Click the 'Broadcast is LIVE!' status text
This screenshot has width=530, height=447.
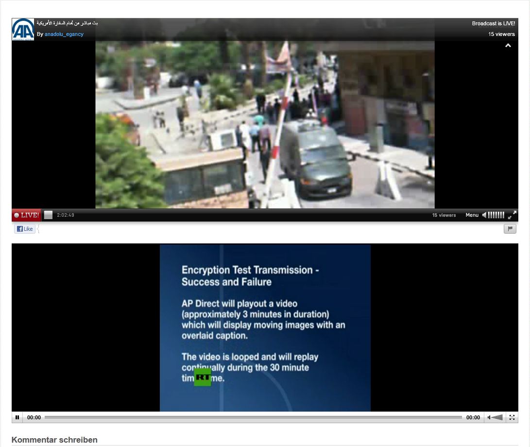point(494,23)
